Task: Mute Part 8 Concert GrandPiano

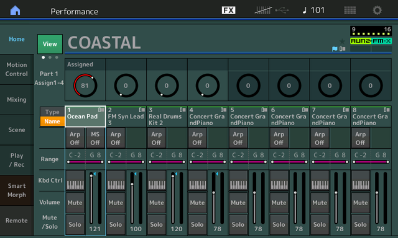Action: tap(361, 203)
